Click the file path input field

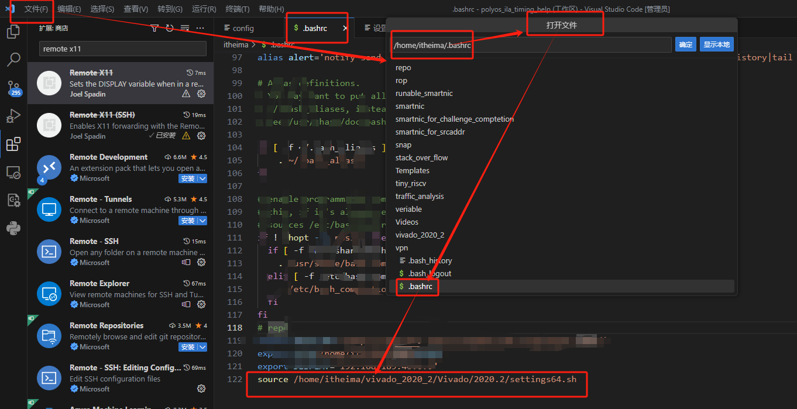pyautogui.click(x=531, y=44)
